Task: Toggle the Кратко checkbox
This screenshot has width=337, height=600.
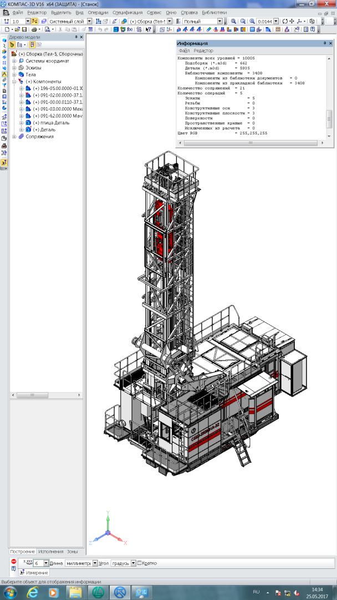Action: [139, 563]
